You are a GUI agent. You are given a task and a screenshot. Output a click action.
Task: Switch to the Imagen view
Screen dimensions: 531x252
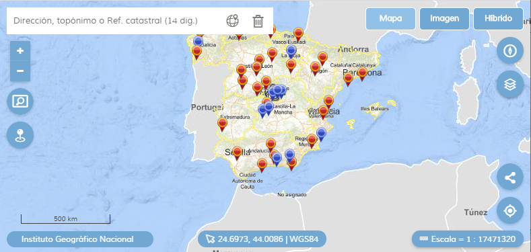click(444, 19)
